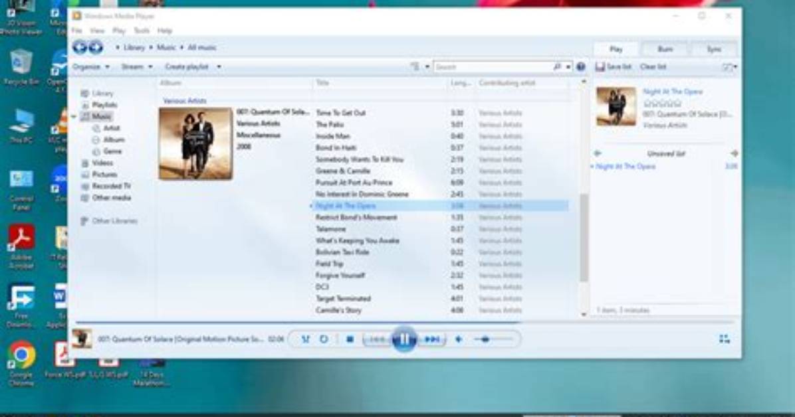
Task: Switch to the Sync tab
Action: (x=714, y=49)
